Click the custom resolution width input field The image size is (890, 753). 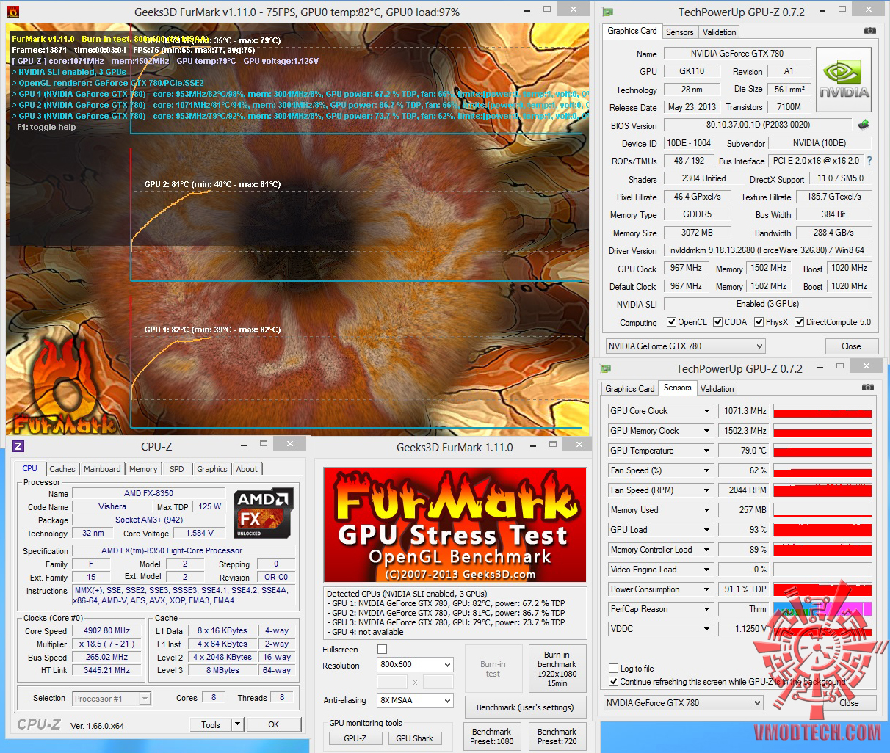click(392, 683)
